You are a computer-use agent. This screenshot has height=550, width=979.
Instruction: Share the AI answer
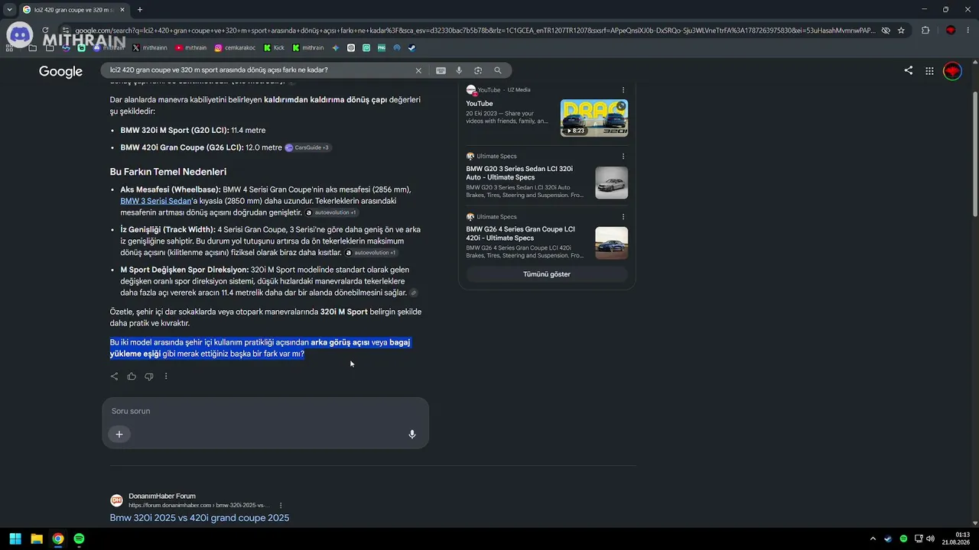[x=114, y=376]
